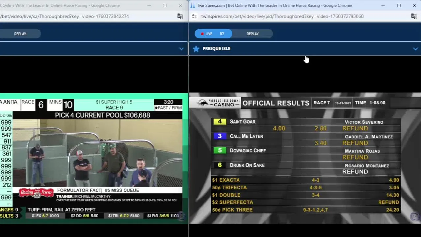Viewport: 421px width, 237px height.
Task: Click the Racing Form logo in left video
Action: 36,193
